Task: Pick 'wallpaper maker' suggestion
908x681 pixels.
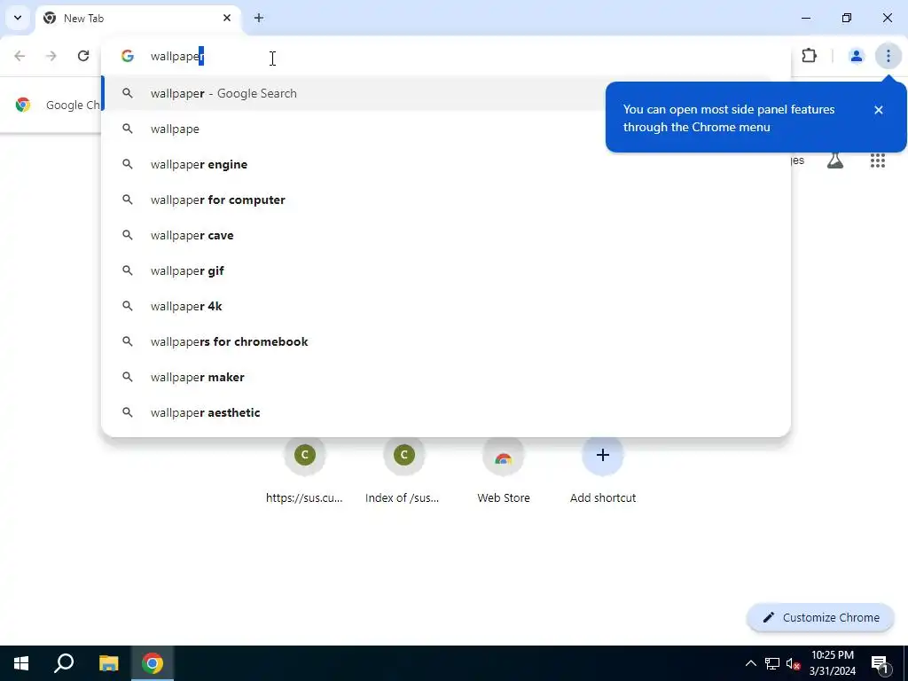Action: click(x=446, y=377)
